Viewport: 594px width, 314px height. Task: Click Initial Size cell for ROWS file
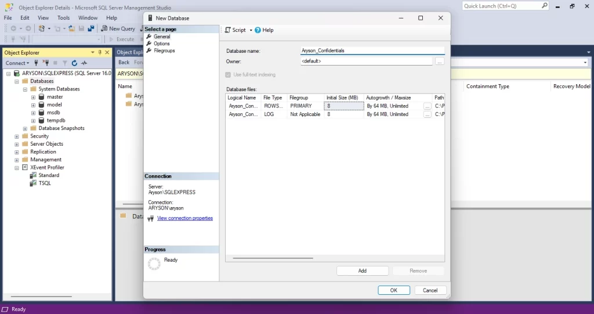click(344, 106)
